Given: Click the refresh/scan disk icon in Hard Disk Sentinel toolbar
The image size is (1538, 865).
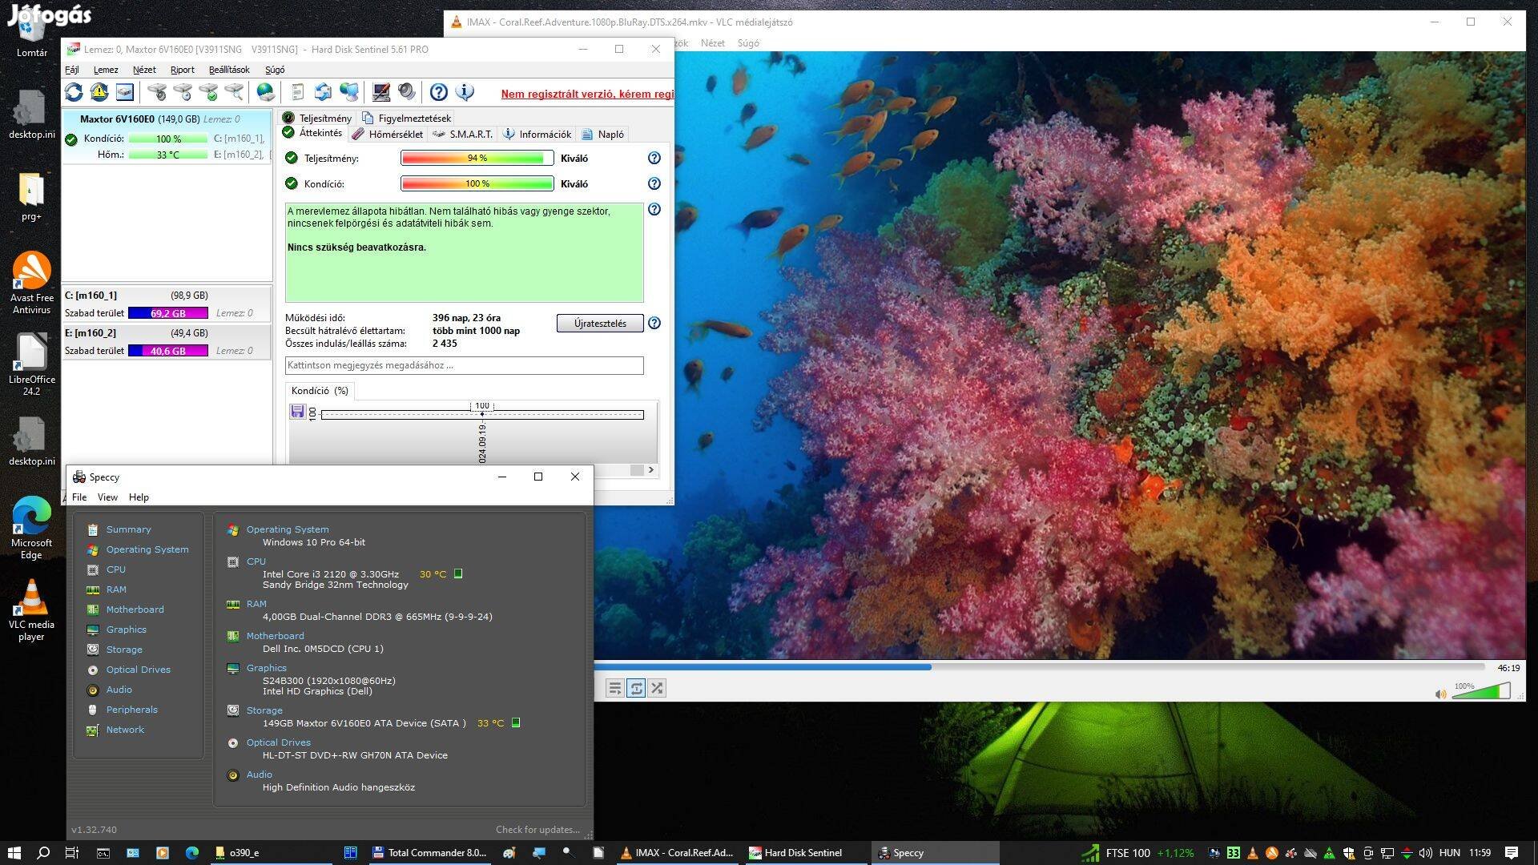Looking at the screenshot, I should point(73,93).
